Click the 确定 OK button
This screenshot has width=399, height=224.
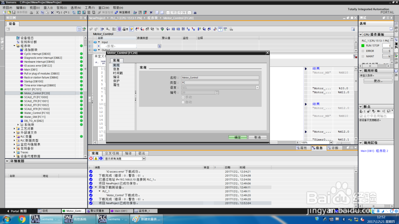click(x=238, y=137)
